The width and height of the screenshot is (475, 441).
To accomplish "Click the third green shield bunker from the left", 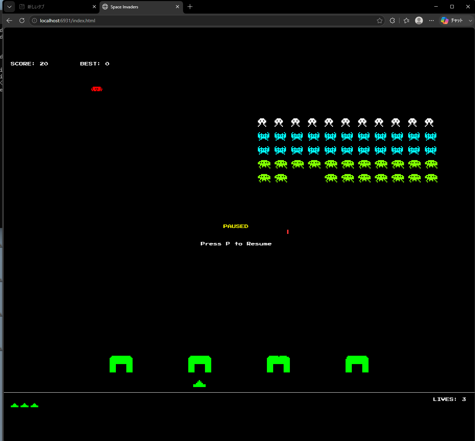I will [x=278, y=364].
